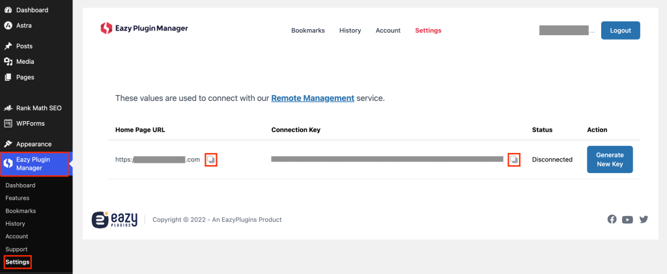This screenshot has height=274, width=667.
Task: Click the Disconnected status text
Action: 552,159
